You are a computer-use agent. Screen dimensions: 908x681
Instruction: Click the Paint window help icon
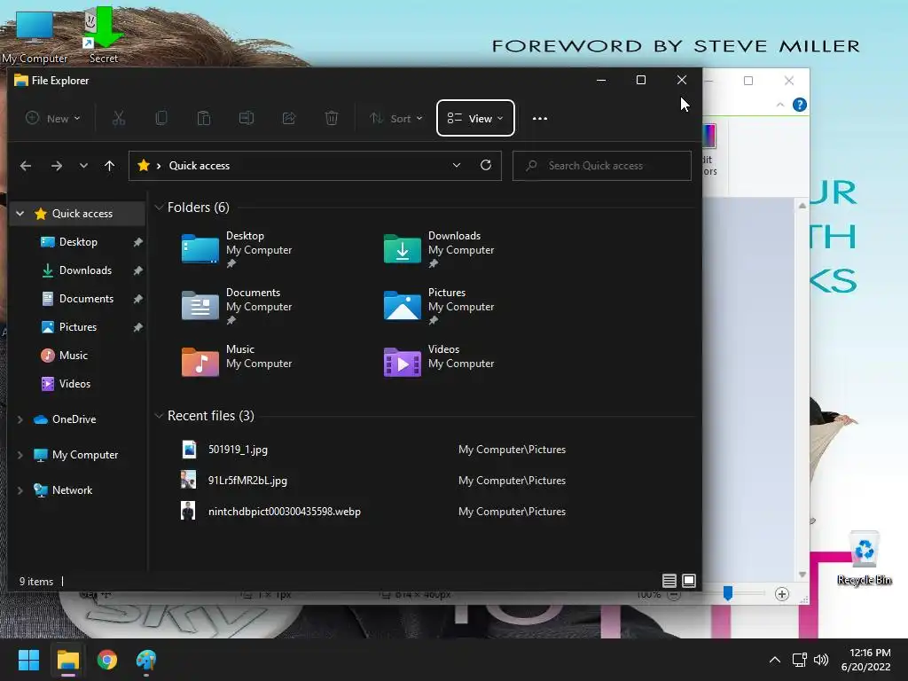coord(800,105)
